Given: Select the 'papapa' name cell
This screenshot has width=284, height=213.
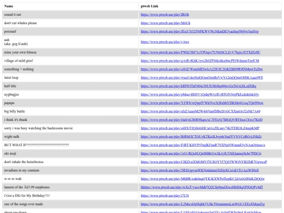Looking at the screenshot, I should tap(70, 103).
